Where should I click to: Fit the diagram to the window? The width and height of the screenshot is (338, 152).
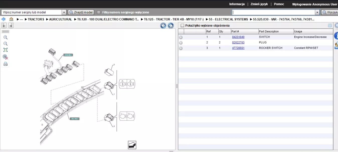coord(5,50)
